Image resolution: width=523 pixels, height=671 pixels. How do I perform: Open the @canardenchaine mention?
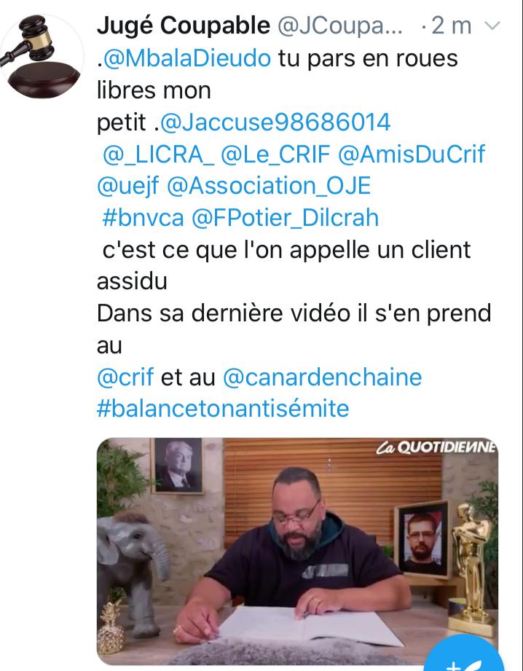[x=322, y=377]
